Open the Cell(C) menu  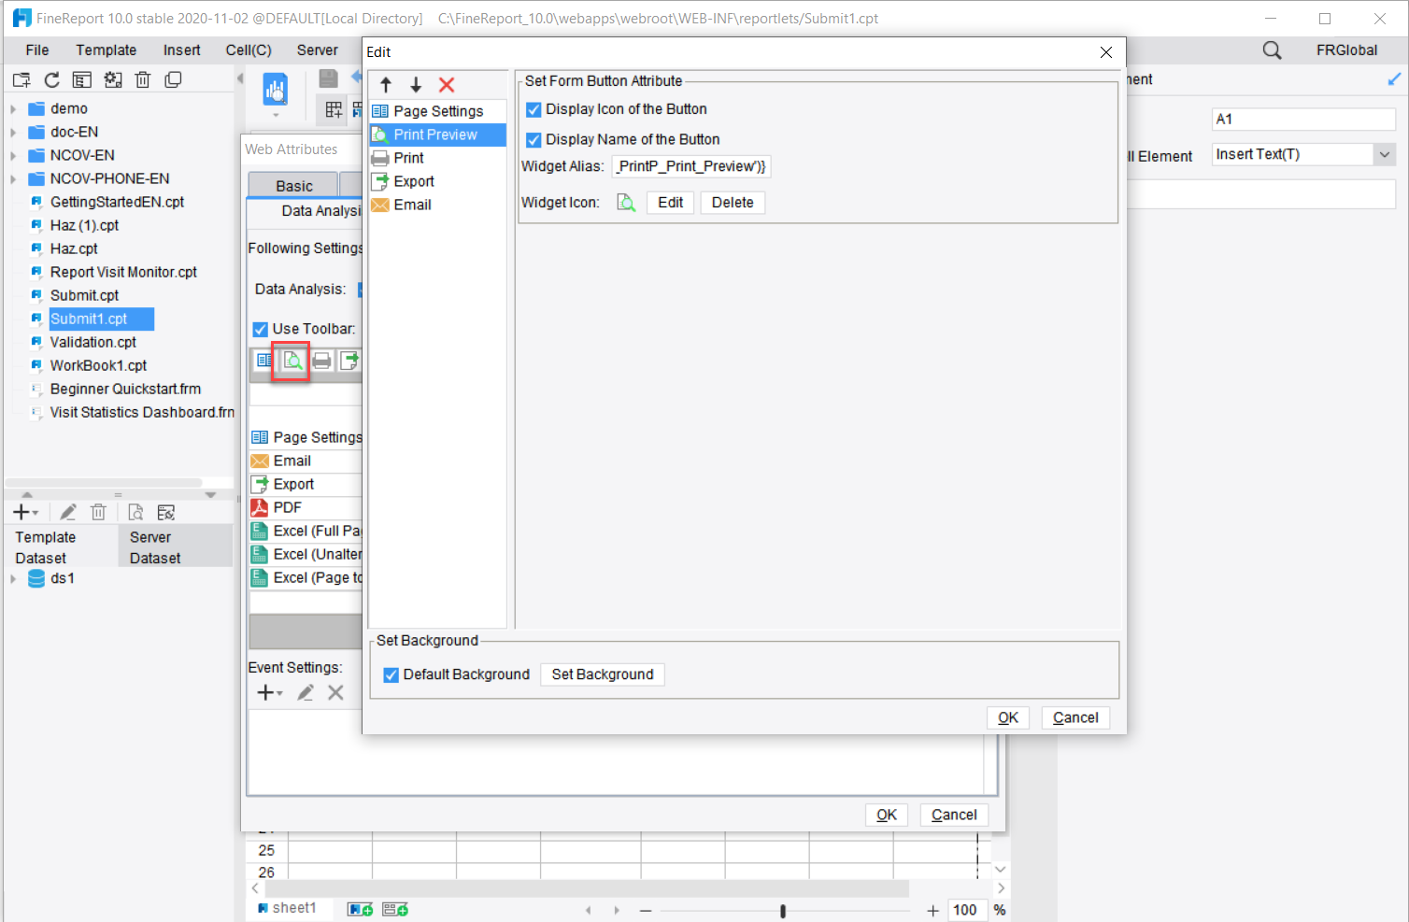click(249, 50)
